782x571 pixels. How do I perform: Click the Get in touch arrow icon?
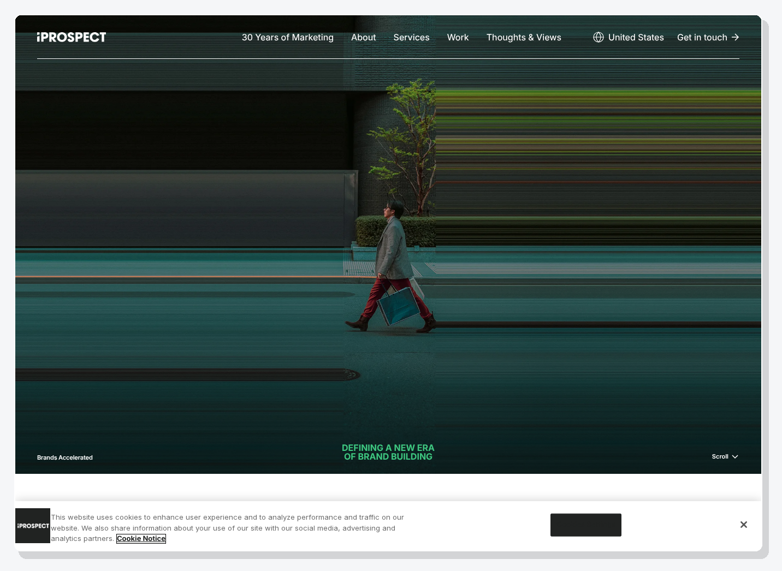click(x=736, y=37)
